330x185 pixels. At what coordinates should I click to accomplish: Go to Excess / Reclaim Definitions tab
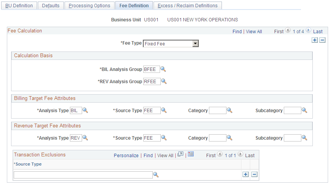coord(188,6)
